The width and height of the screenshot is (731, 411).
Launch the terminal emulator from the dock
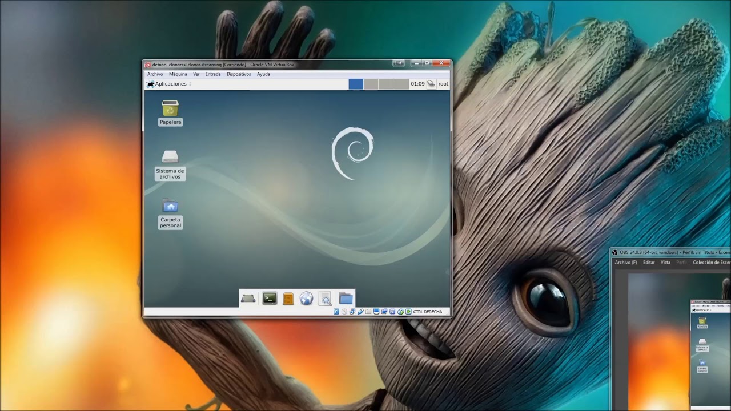(x=270, y=298)
